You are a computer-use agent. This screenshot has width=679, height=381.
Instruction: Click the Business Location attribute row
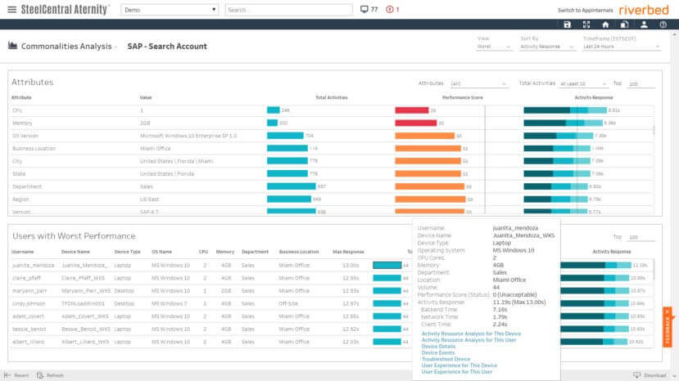[x=332, y=148]
